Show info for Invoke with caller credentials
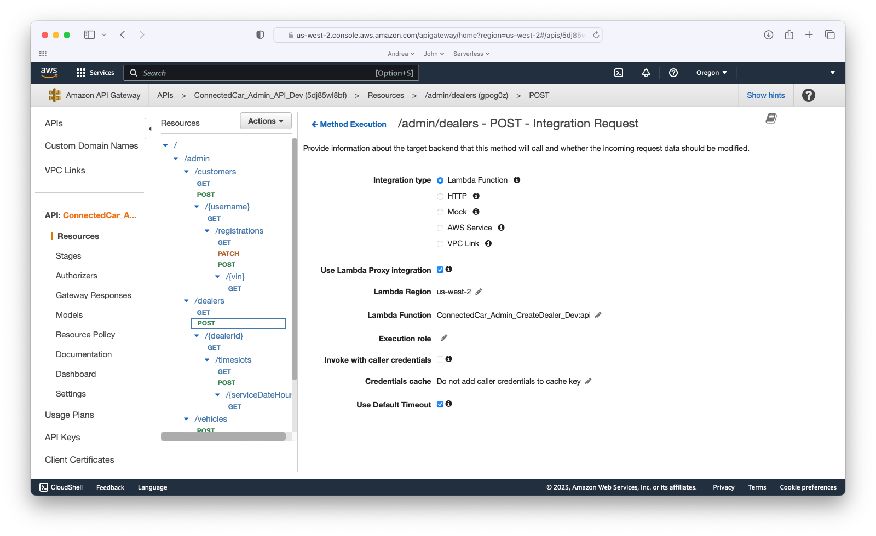This screenshot has height=536, width=876. [449, 359]
